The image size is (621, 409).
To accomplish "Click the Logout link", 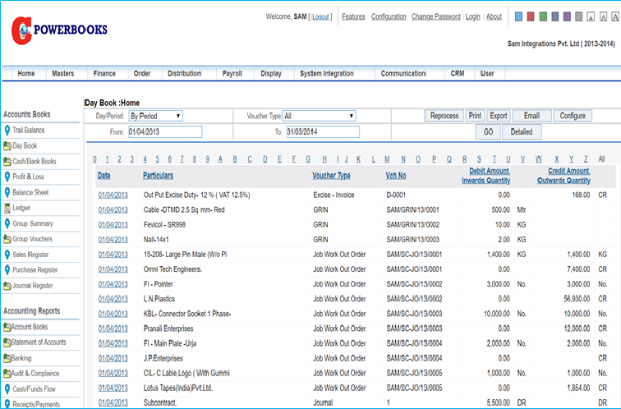I will click(x=320, y=16).
